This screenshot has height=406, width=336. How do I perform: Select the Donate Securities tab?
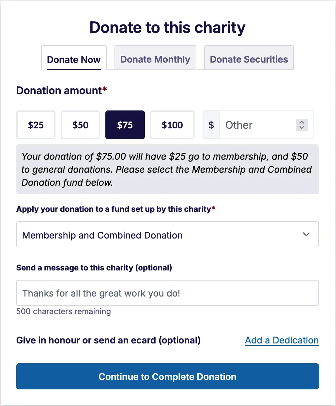(249, 59)
